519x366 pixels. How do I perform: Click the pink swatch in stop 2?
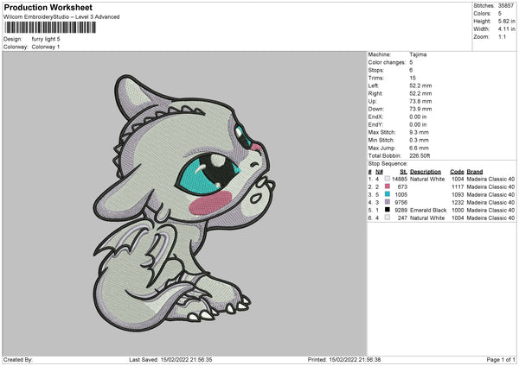tap(388, 186)
